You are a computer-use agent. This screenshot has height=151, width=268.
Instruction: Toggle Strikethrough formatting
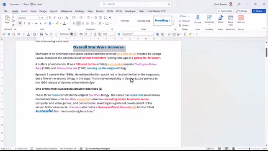click(x=36, y=23)
